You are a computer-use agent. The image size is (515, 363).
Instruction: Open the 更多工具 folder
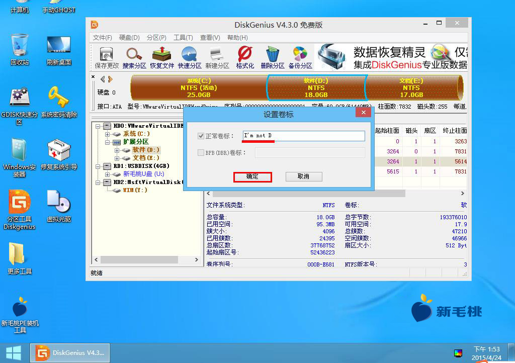pos(20,258)
